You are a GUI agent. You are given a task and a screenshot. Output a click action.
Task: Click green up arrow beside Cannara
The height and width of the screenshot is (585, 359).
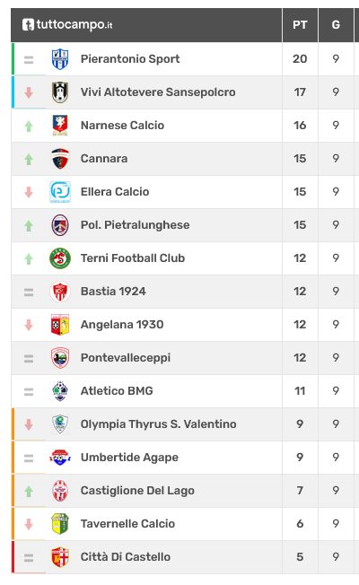[29, 160]
